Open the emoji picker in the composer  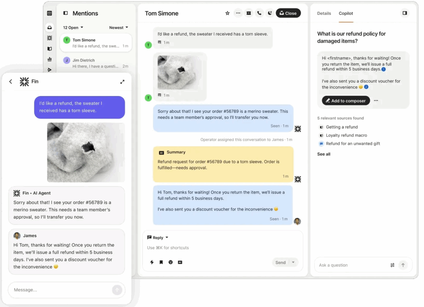[x=171, y=262]
